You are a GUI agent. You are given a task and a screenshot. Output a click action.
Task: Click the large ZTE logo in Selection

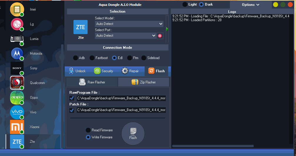point(81,27)
